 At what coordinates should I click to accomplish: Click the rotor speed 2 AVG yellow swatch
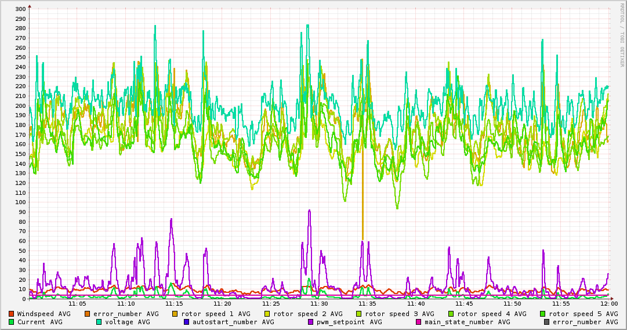[x=267, y=314]
